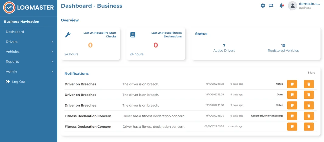Click 24 hours under Fitness Declarations
The width and height of the screenshot is (324, 142).
pos(137,54)
